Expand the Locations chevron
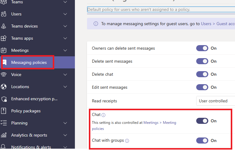 [x=65, y=87]
